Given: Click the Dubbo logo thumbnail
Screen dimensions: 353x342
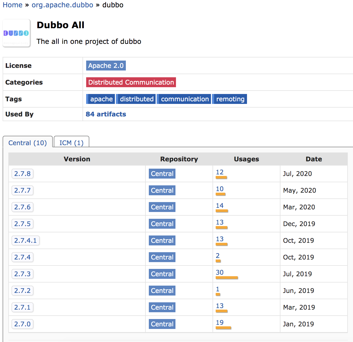Looking at the screenshot, I should point(16,33).
